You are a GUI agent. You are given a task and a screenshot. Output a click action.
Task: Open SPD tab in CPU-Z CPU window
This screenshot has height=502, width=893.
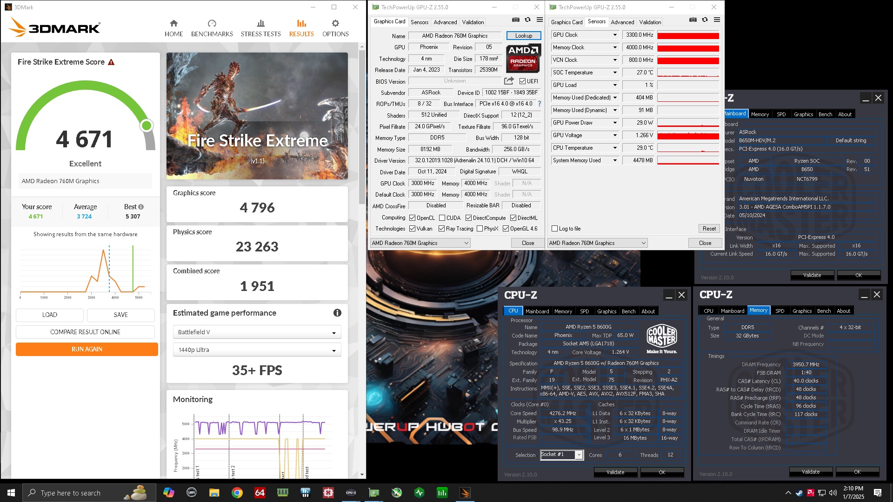tap(584, 311)
